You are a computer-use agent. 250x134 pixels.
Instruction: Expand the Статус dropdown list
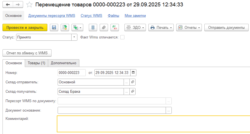[x=74, y=37]
